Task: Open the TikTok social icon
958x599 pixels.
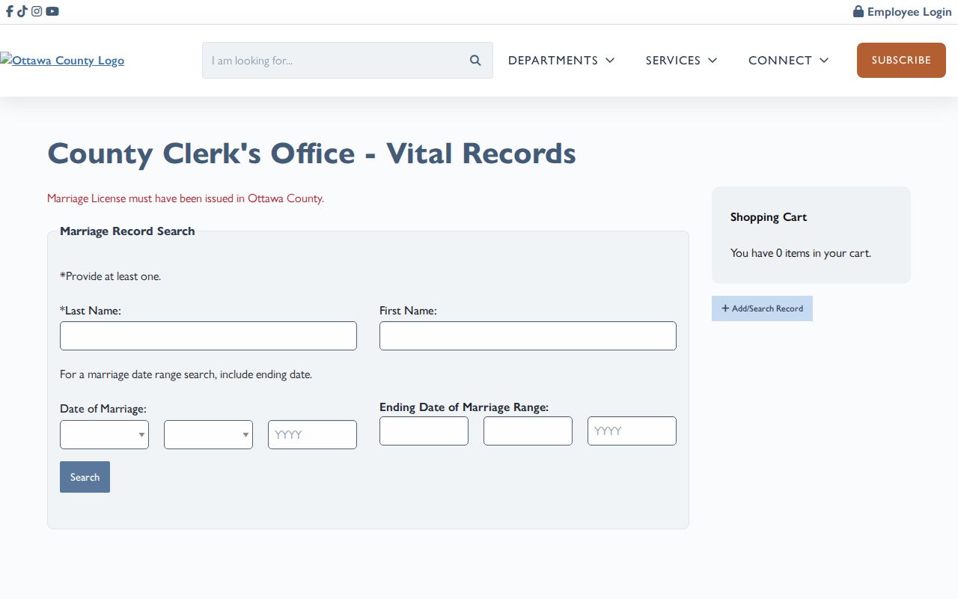Action: coord(22,11)
